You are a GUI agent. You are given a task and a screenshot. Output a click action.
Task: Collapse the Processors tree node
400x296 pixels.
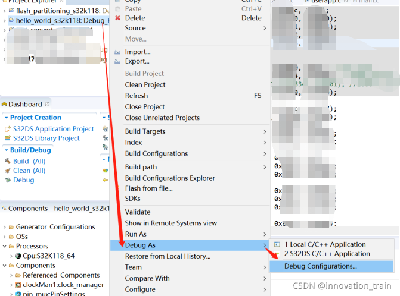click(4, 247)
